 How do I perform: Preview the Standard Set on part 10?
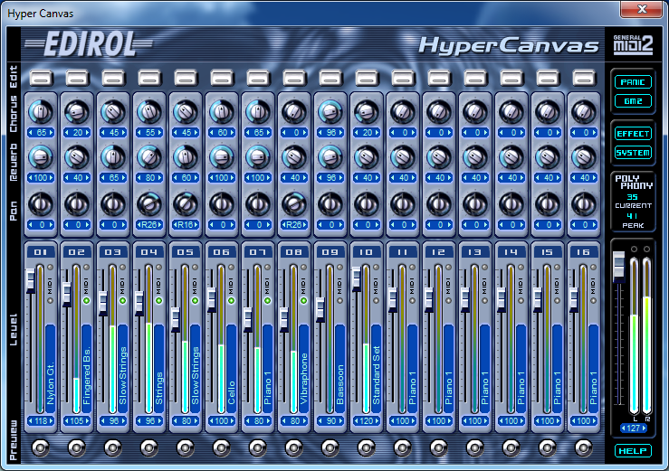pyautogui.click(x=367, y=447)
